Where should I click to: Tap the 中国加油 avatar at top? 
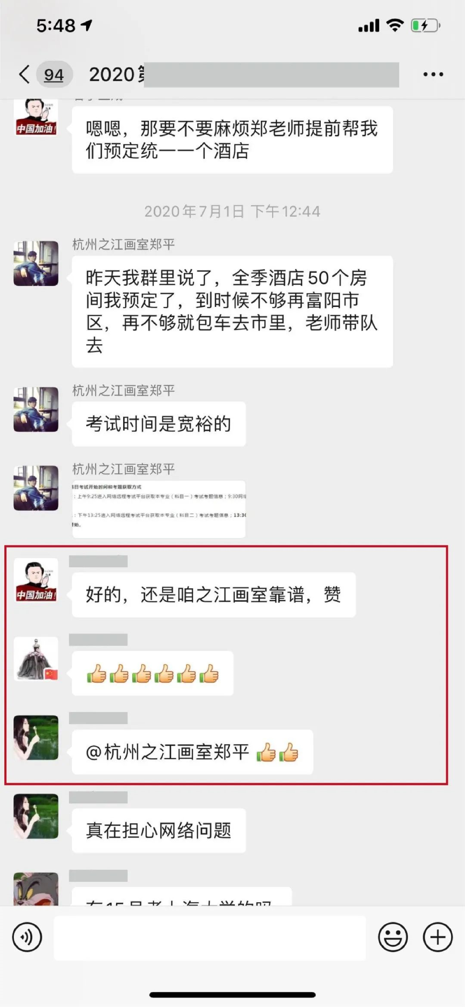pos(36,117)
